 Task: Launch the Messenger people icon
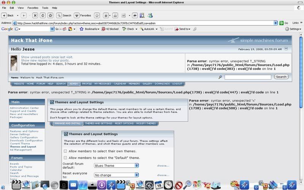coord(150,16)
